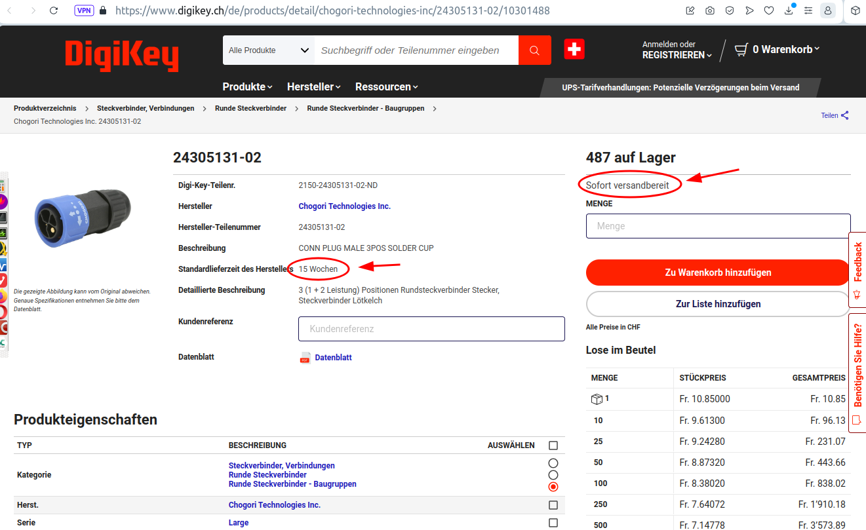The height and width of the screenshot is (530, 866).
Task: Click into the Menge quantity field
Action: click(718, 226)
